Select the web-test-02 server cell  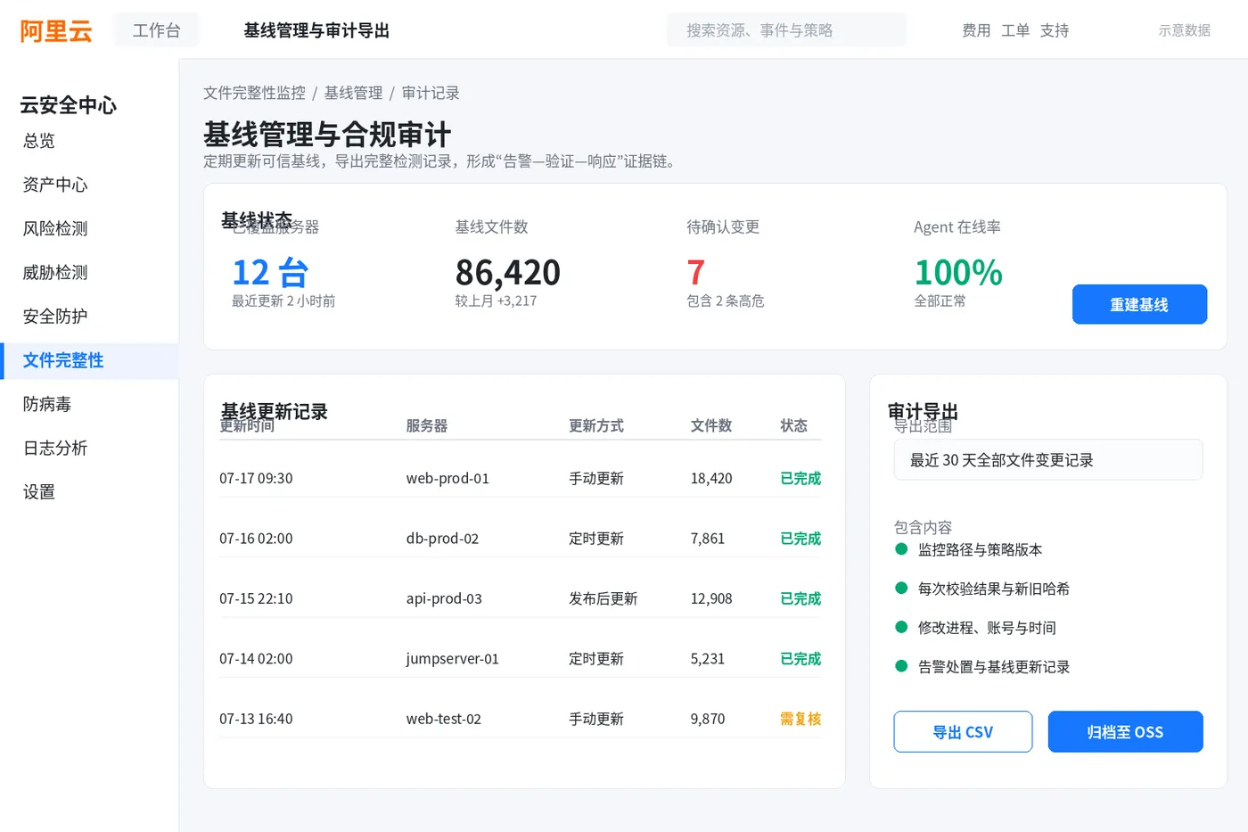443,719
